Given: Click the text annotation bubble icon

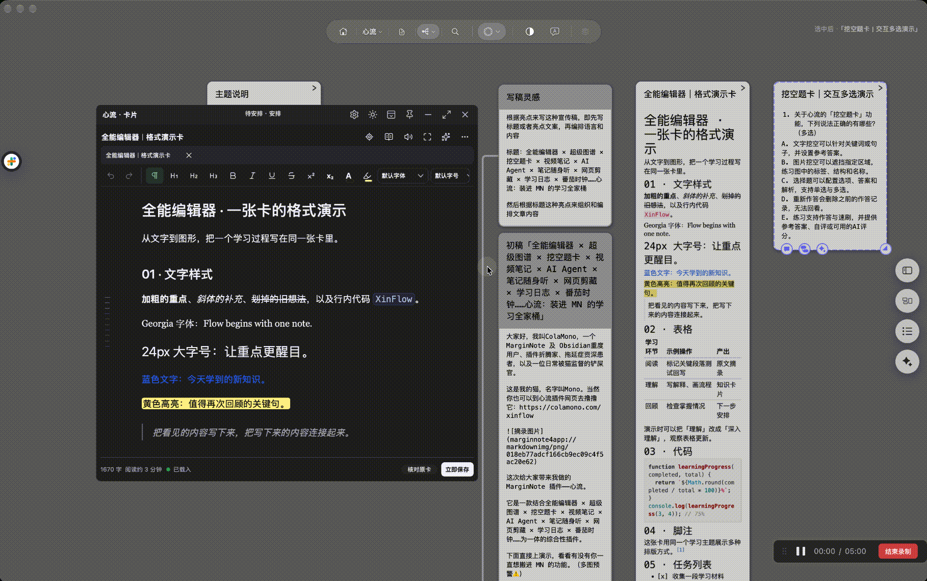Looking at the screenshot, I should [555, 32].
